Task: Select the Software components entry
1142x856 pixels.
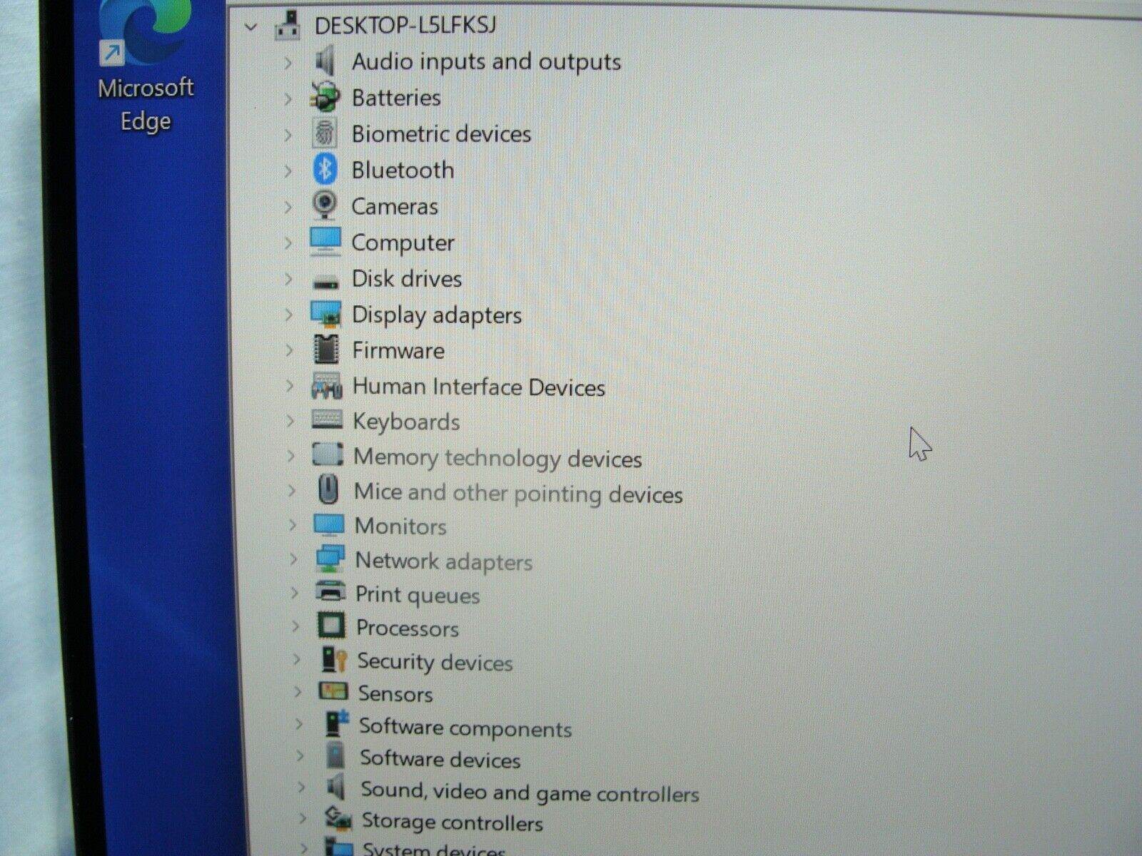Action: click(x=465, y=728)
